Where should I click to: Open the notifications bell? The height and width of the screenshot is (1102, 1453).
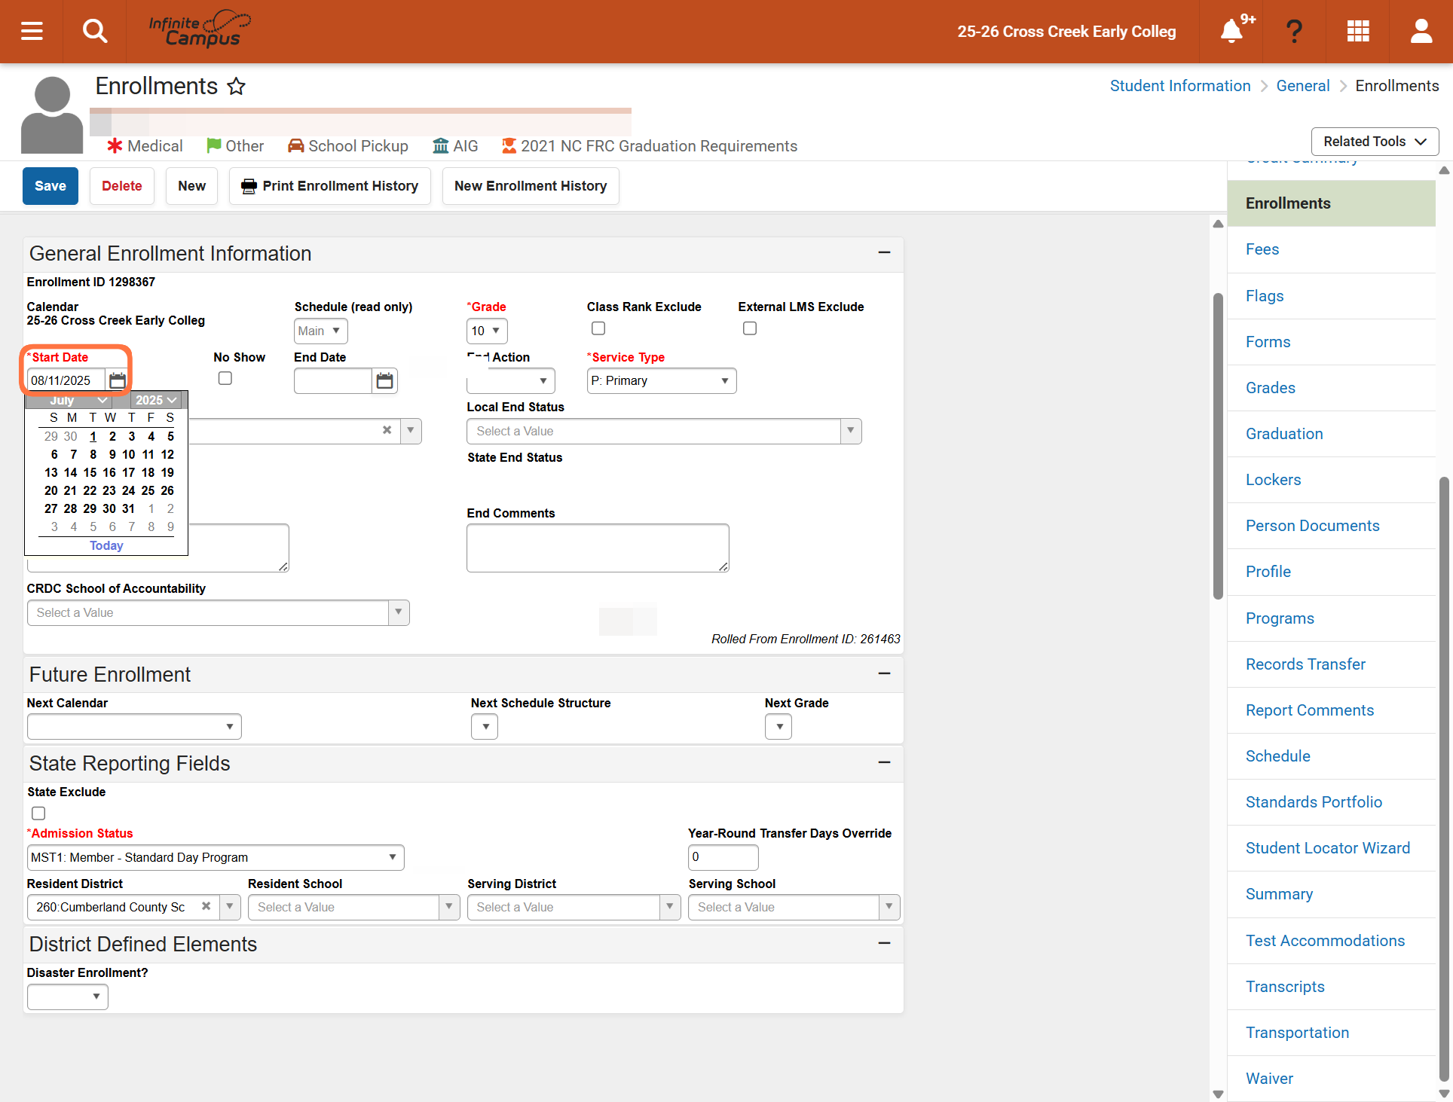click(x=1231, y=31)
